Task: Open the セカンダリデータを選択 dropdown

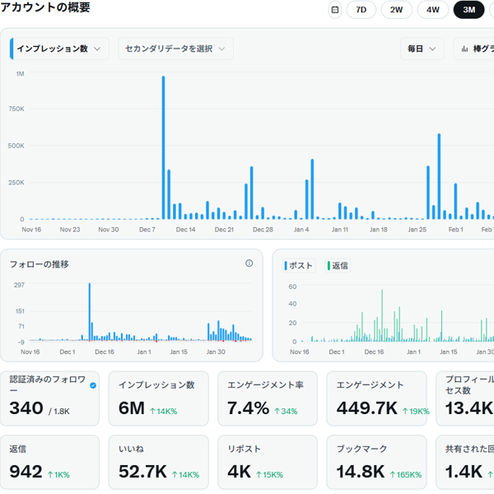Action: coord(175,49)
